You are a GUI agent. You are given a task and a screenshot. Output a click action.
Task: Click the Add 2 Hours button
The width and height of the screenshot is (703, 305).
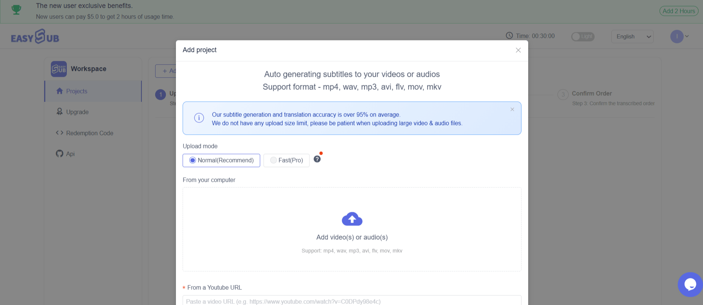tap(679, 11)
